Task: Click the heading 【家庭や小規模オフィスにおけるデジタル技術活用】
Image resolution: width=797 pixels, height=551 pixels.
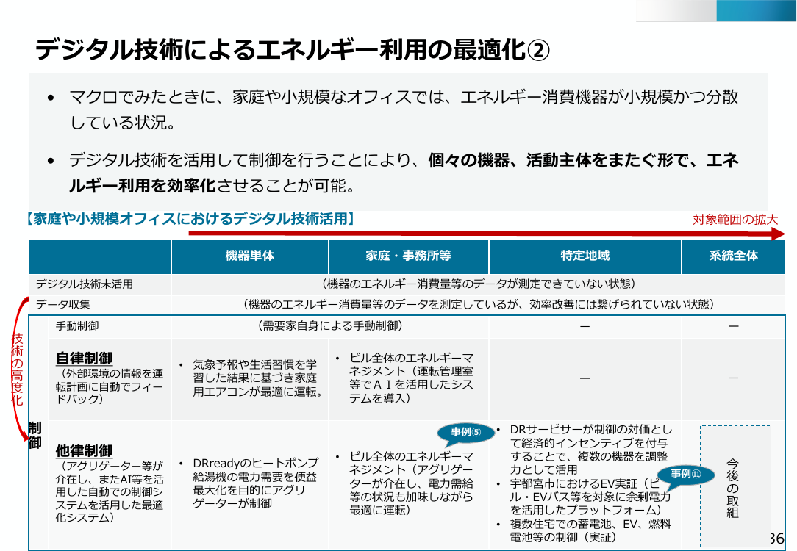Action: coord(190,219)
